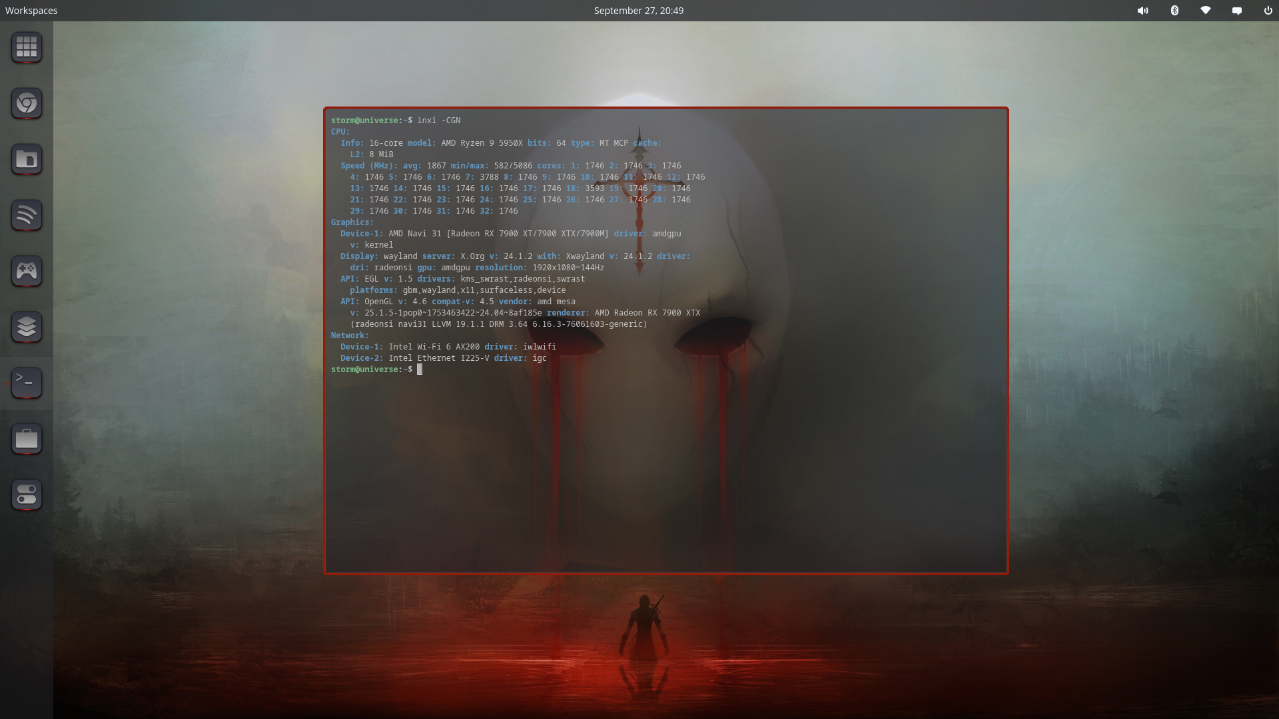Open the stacked layers dock app
This screenshot has height=719, width=1279.
(27, 327)
